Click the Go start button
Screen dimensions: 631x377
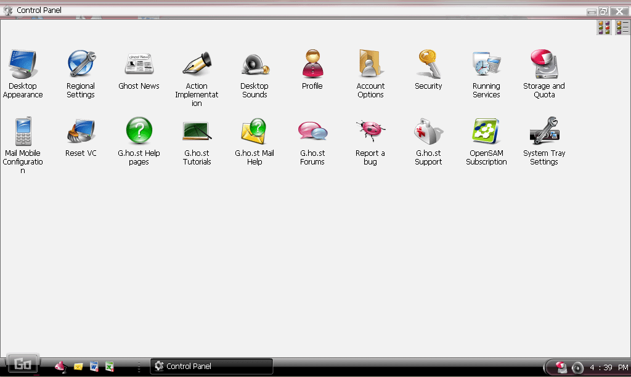coord(23,365)
